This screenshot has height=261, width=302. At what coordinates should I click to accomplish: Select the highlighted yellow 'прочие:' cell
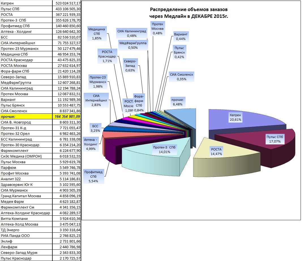26,116
